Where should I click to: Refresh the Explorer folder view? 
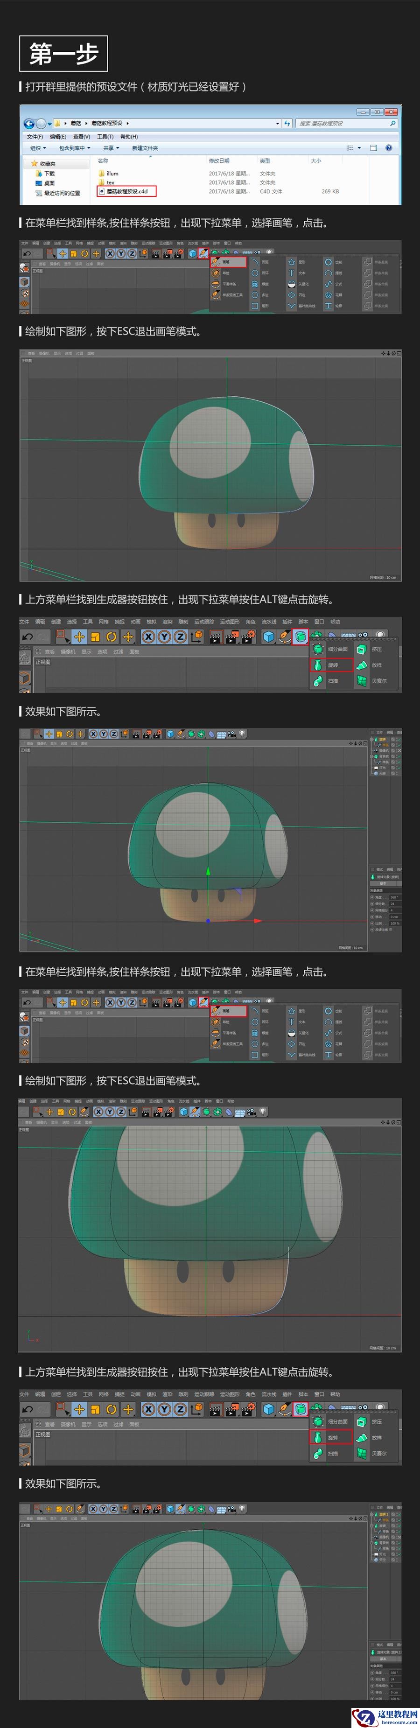pyautogui.click(x=287, y=123)
